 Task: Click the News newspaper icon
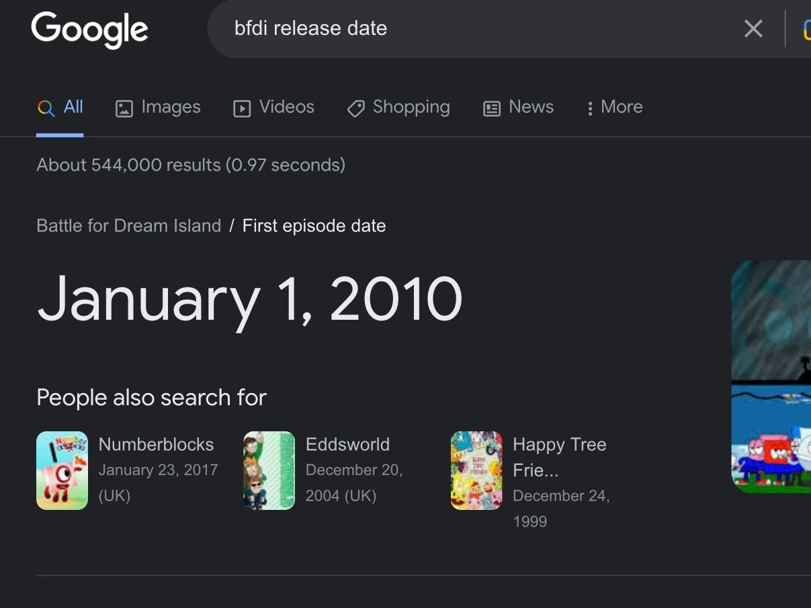492,108
